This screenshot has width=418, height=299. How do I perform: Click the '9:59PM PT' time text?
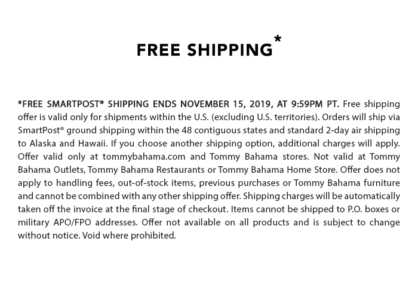[315, 104]
